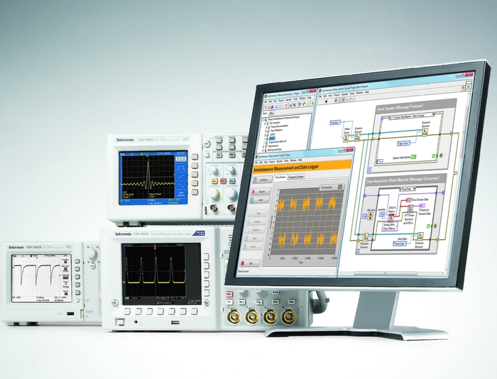Select the Files tab in the Project Explorer
The width and height of the screenshot is (497, 379).
pos(272,113)
